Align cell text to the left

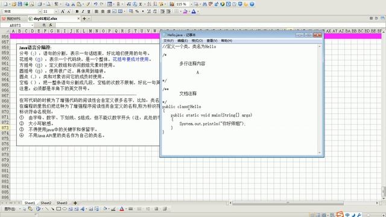tap(96, 11)
